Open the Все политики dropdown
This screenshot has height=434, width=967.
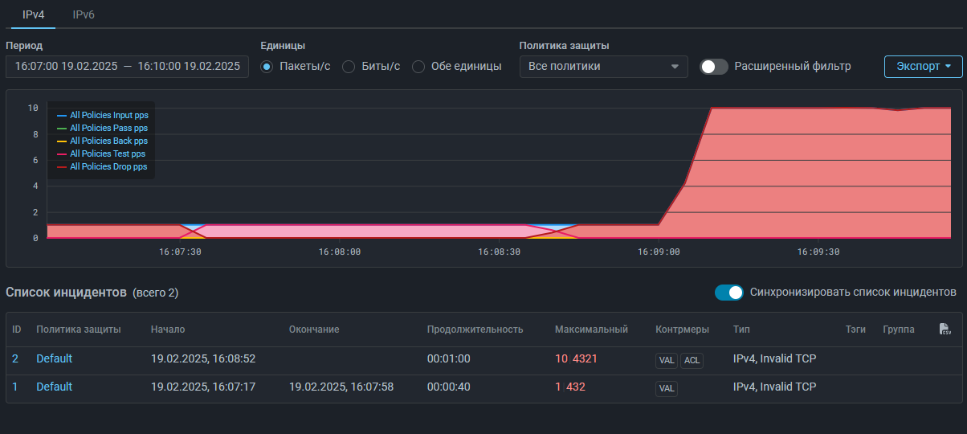603,67
